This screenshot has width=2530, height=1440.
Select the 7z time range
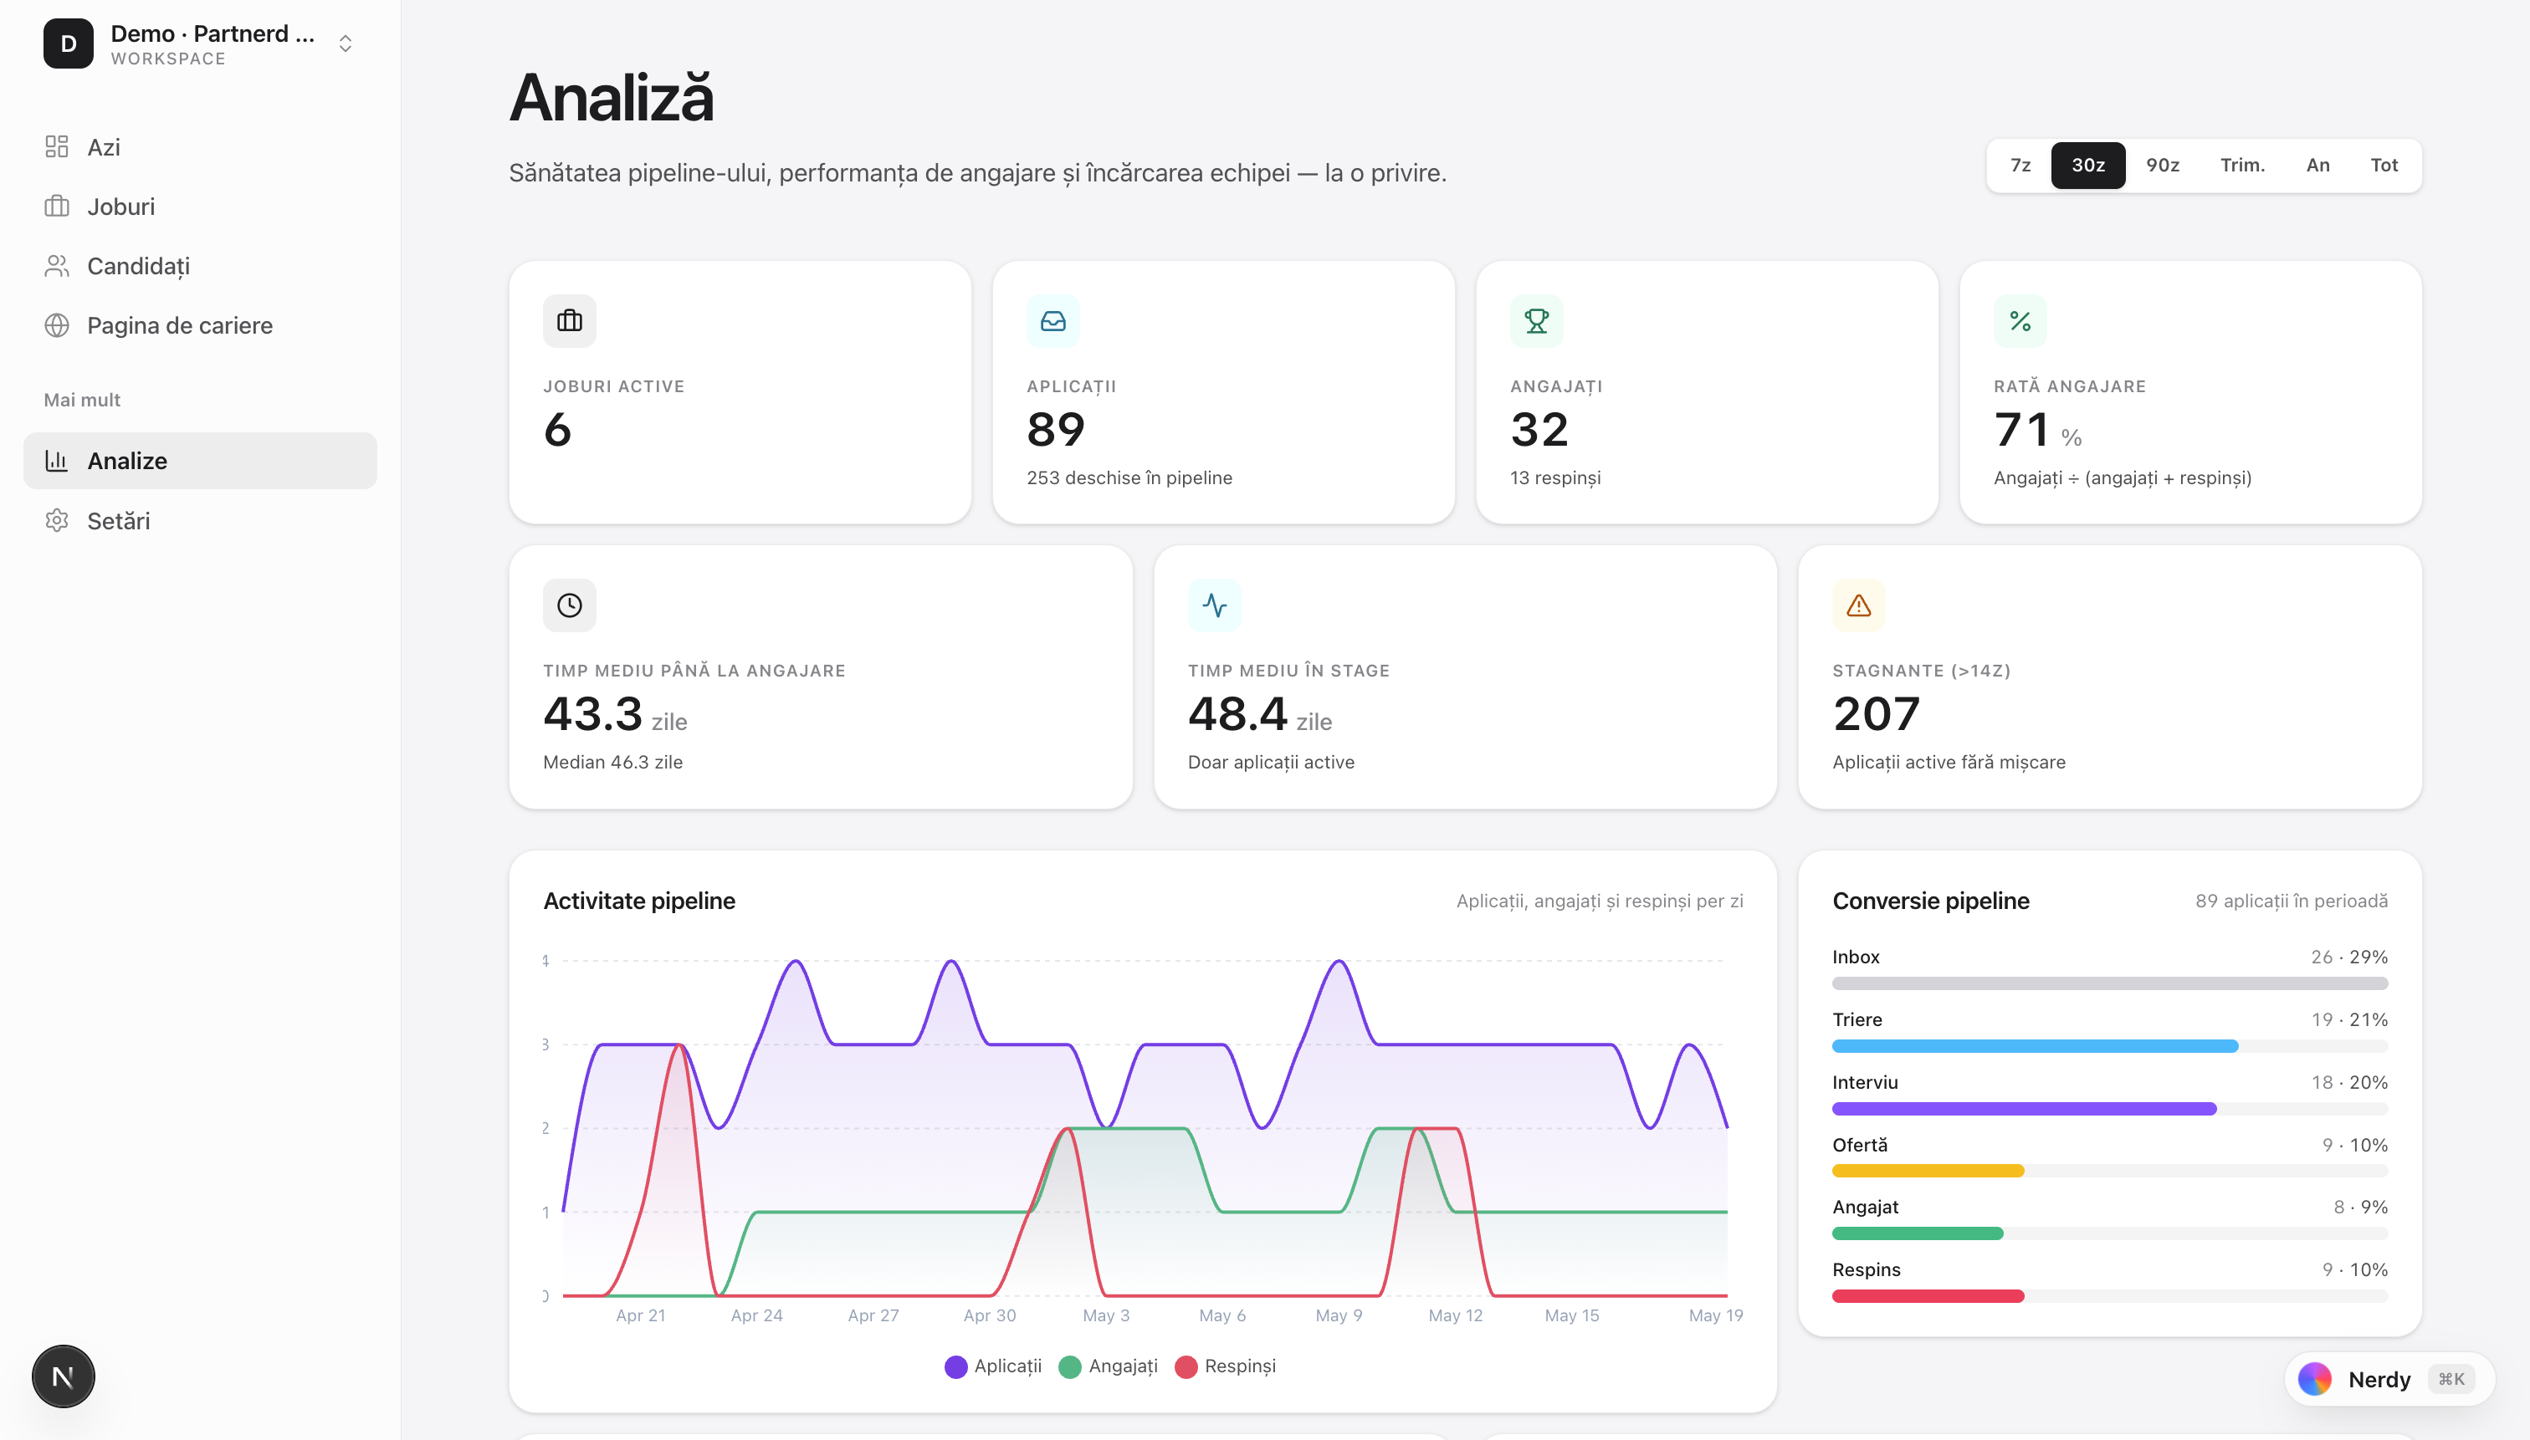2020,166
